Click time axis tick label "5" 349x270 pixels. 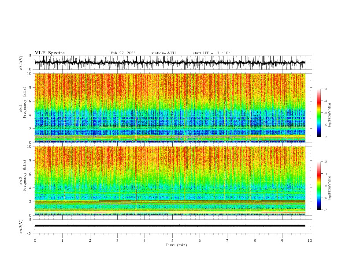(172, 240)
